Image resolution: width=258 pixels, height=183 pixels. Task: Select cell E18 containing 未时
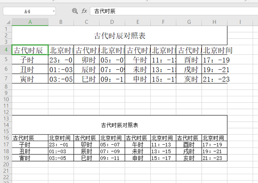[x=138, y=151]
